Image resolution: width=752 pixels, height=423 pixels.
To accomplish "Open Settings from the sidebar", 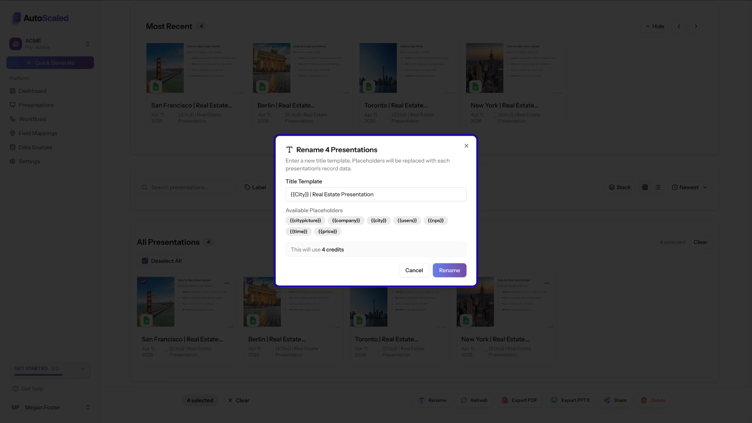I will click(29, 161).
